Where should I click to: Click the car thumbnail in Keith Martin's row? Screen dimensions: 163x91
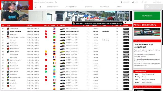(x=62, y=43)
